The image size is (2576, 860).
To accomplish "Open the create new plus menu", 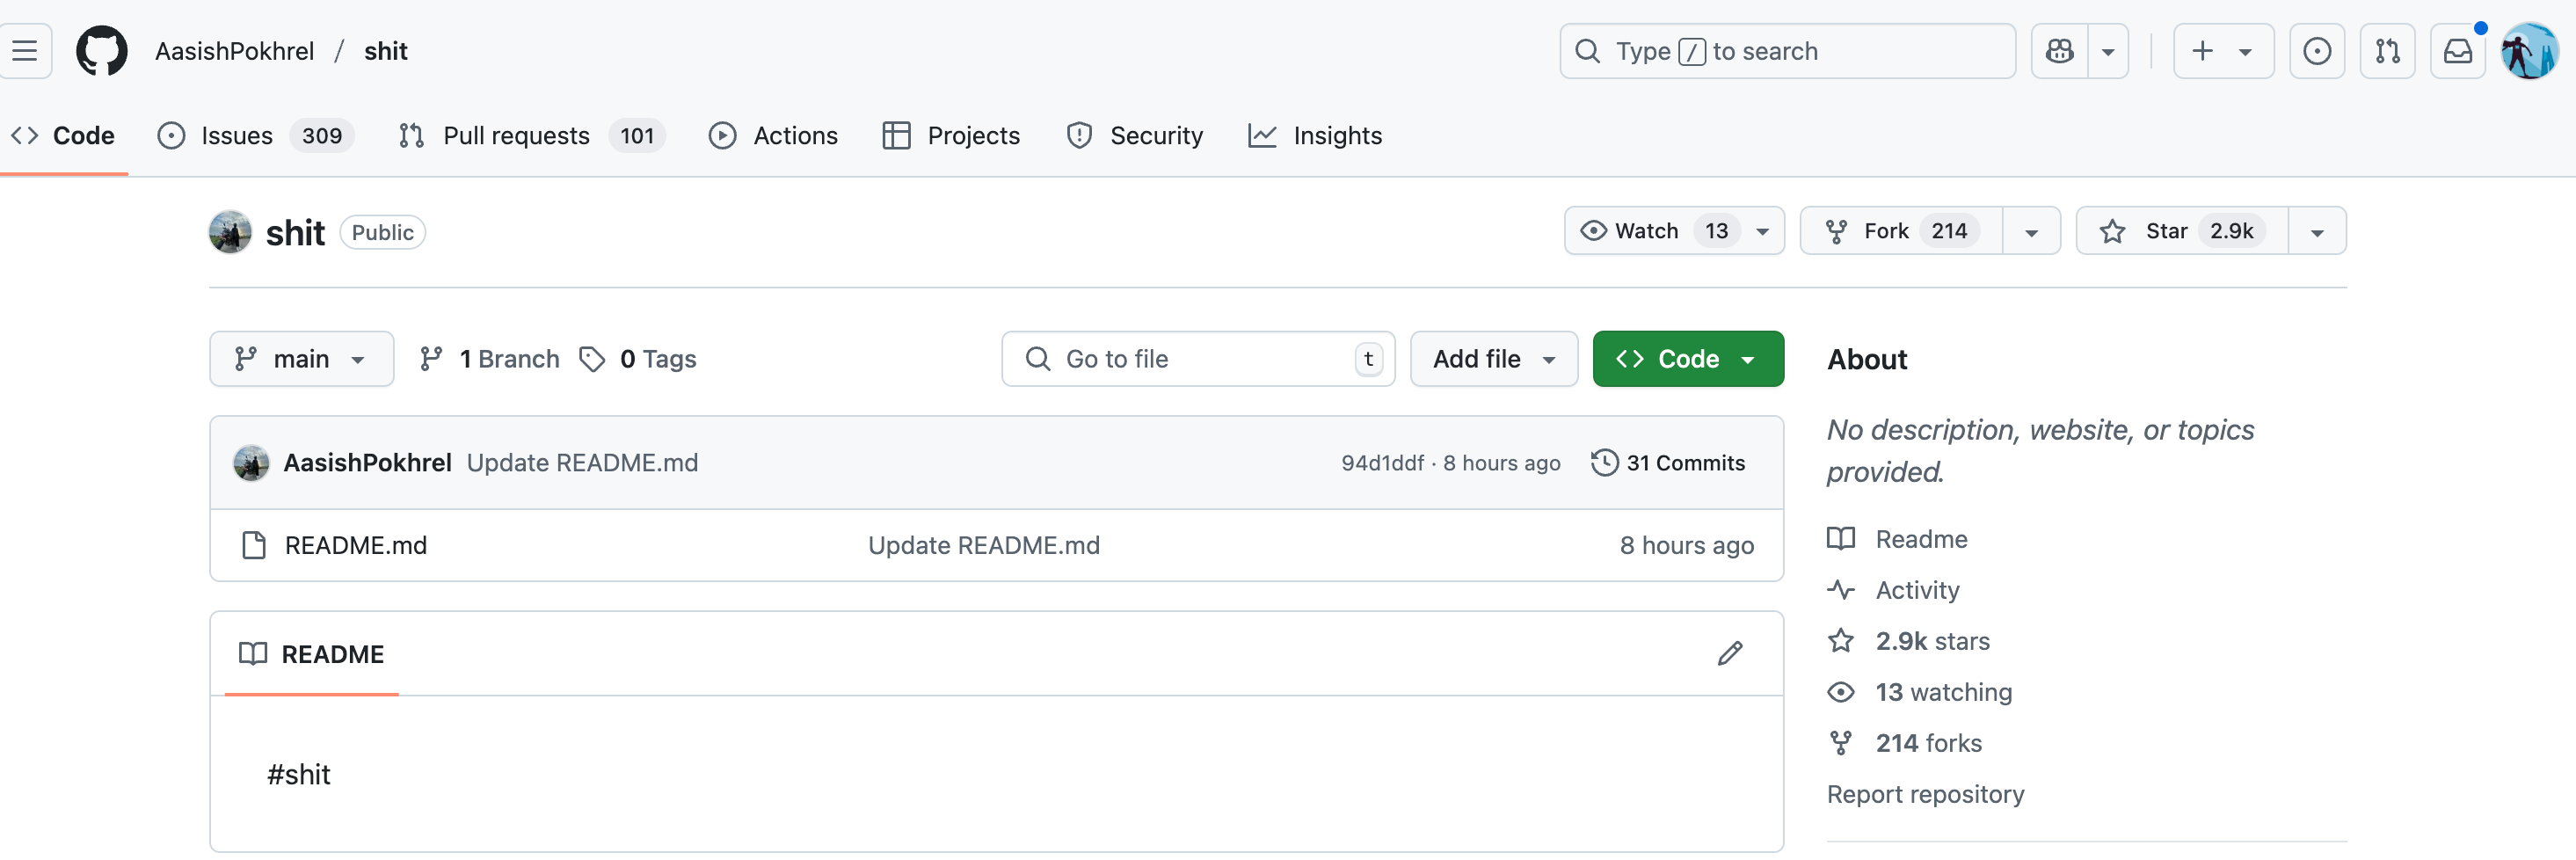I will tap(2223, 51).
